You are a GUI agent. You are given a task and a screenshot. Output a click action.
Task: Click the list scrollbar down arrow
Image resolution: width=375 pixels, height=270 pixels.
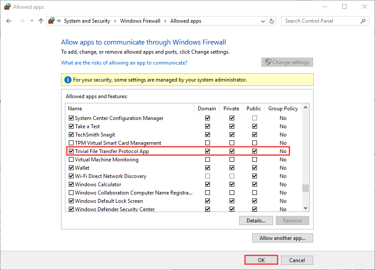[x=305, y=208]
